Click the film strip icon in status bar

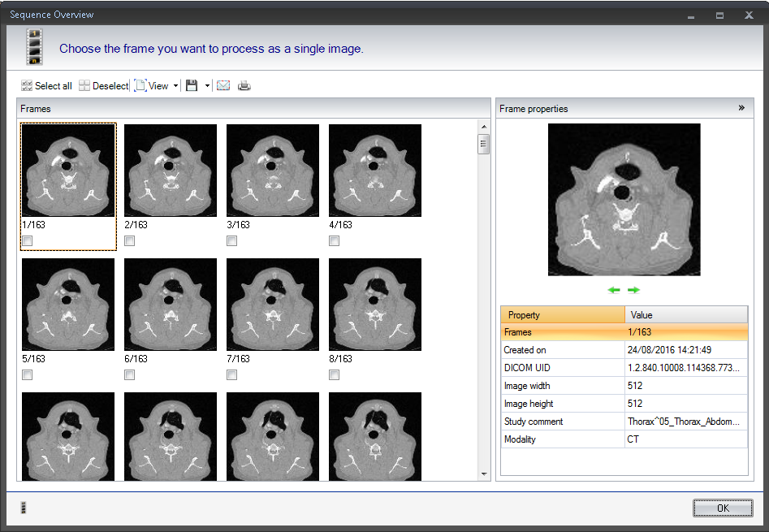click(x=23, y=508)
